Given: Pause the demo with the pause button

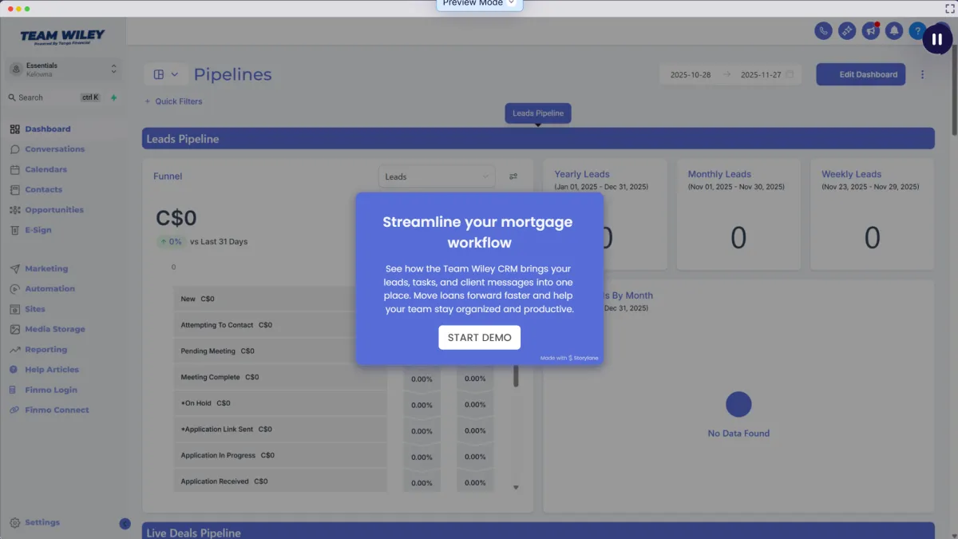Looking at the screenshot, I should (937, 38).
